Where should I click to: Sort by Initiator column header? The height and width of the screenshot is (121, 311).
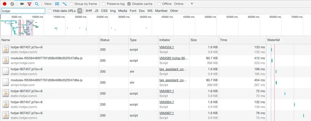coord(174,40)
